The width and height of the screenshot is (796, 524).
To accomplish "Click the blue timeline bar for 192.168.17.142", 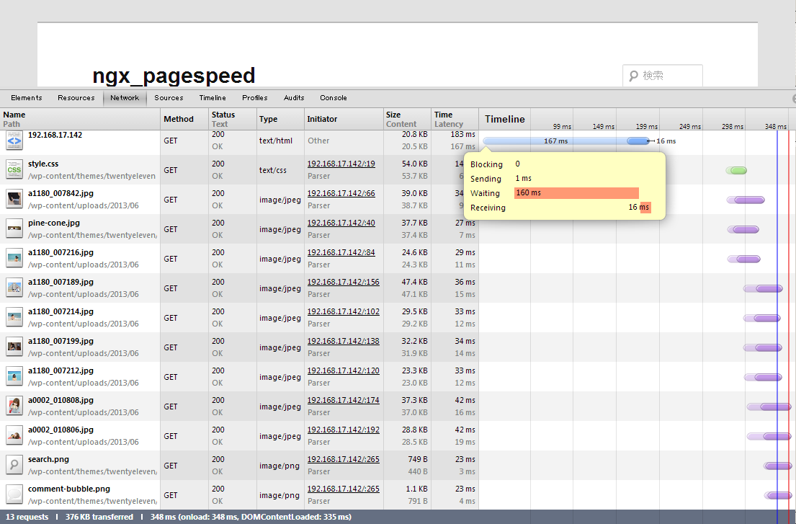I will (x=566, y=141).
